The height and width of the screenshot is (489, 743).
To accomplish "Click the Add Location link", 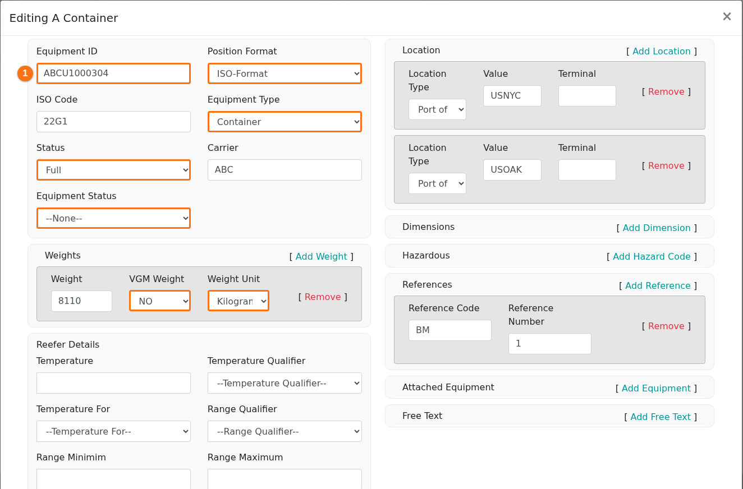I will 662,52.
